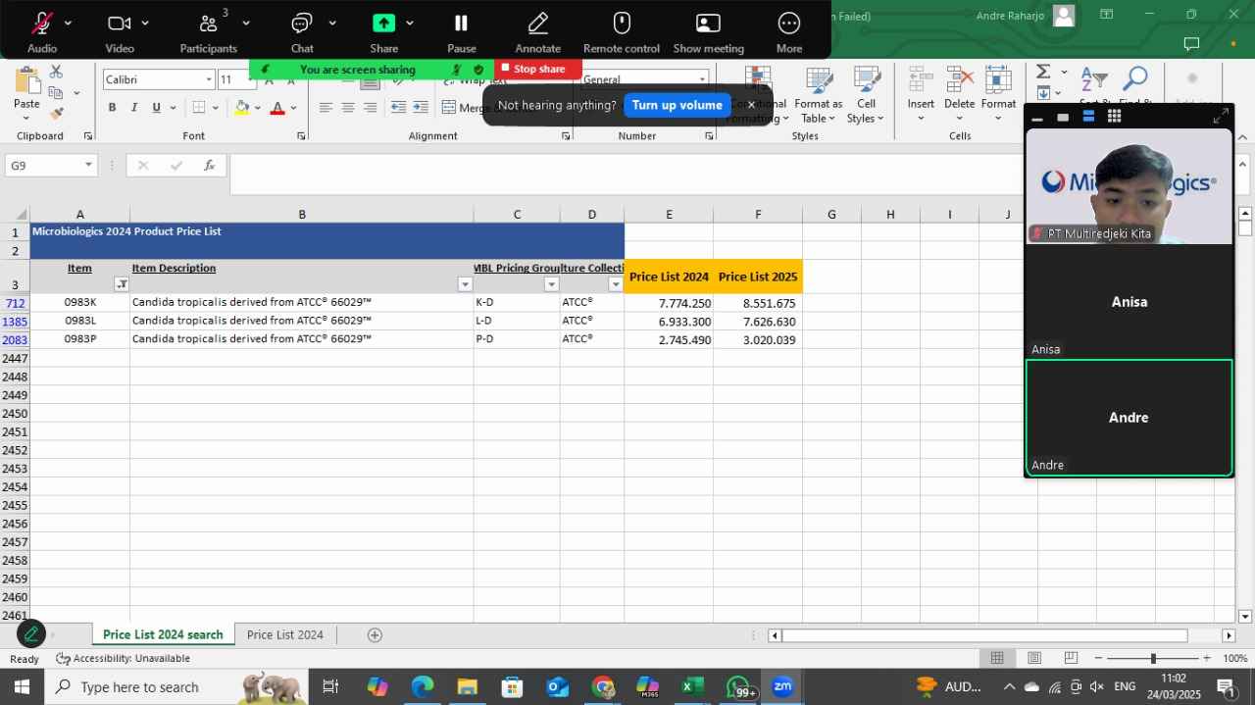Screen dimensions: 1255x705
Task: Increase indent
Action: coord(422,108)
